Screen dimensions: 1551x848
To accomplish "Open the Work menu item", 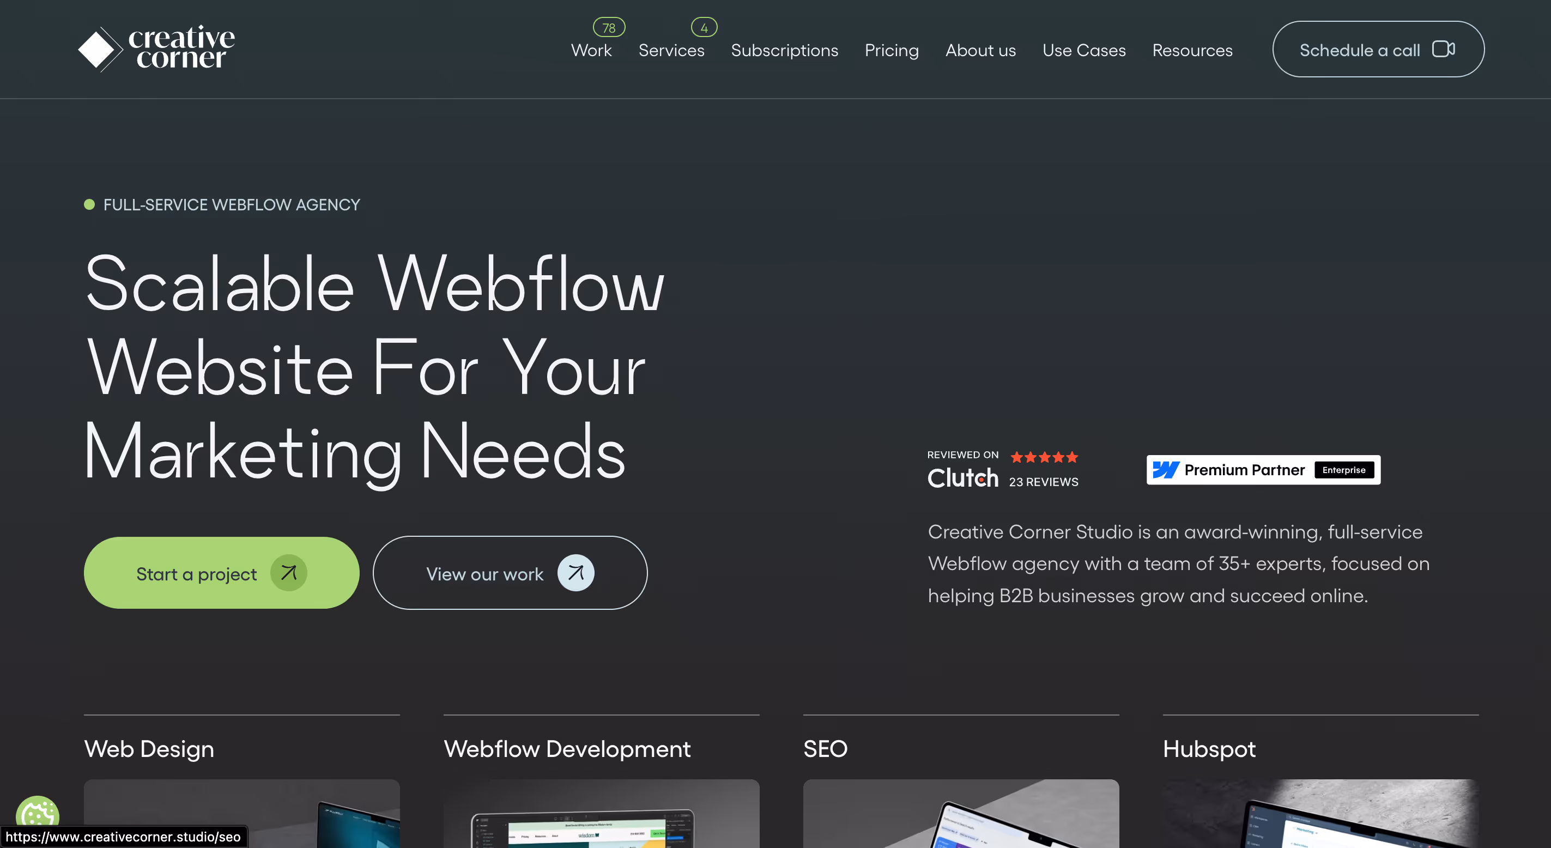I will tap(591, 51).
